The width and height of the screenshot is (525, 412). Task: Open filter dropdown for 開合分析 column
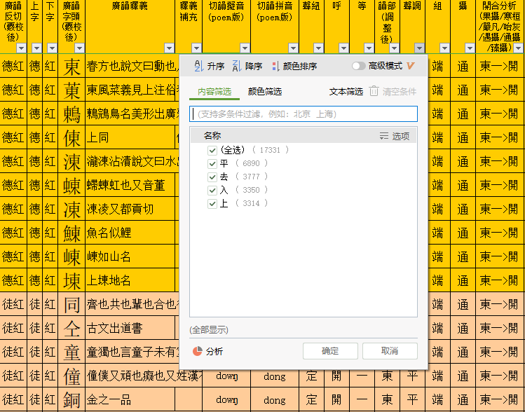coord(518,48)
